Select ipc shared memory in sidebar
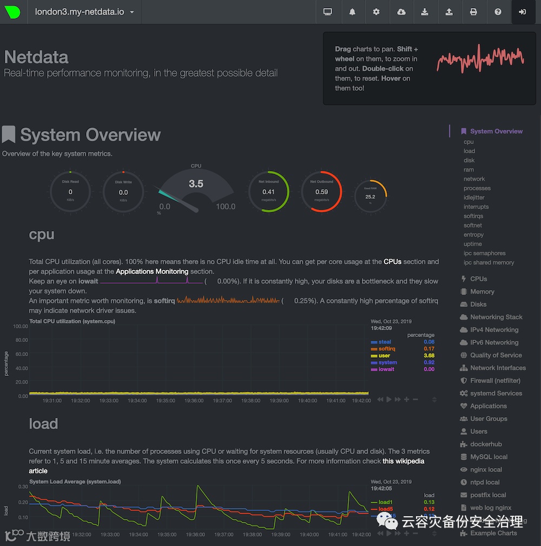 pos(489,262)
